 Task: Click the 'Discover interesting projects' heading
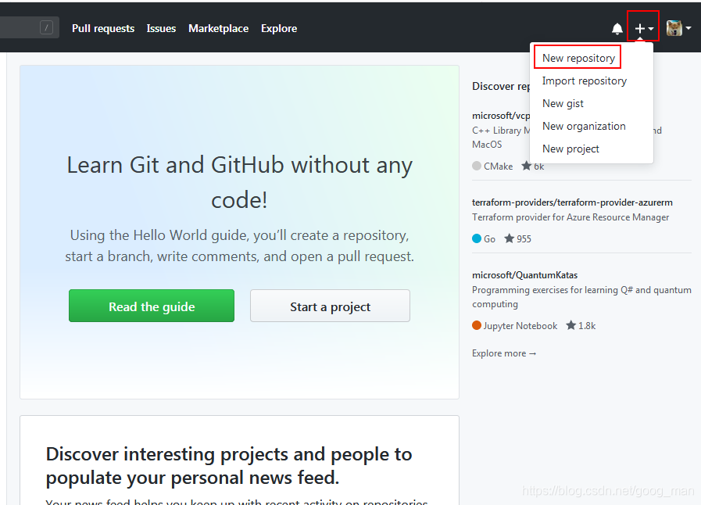tap(229, 466)
